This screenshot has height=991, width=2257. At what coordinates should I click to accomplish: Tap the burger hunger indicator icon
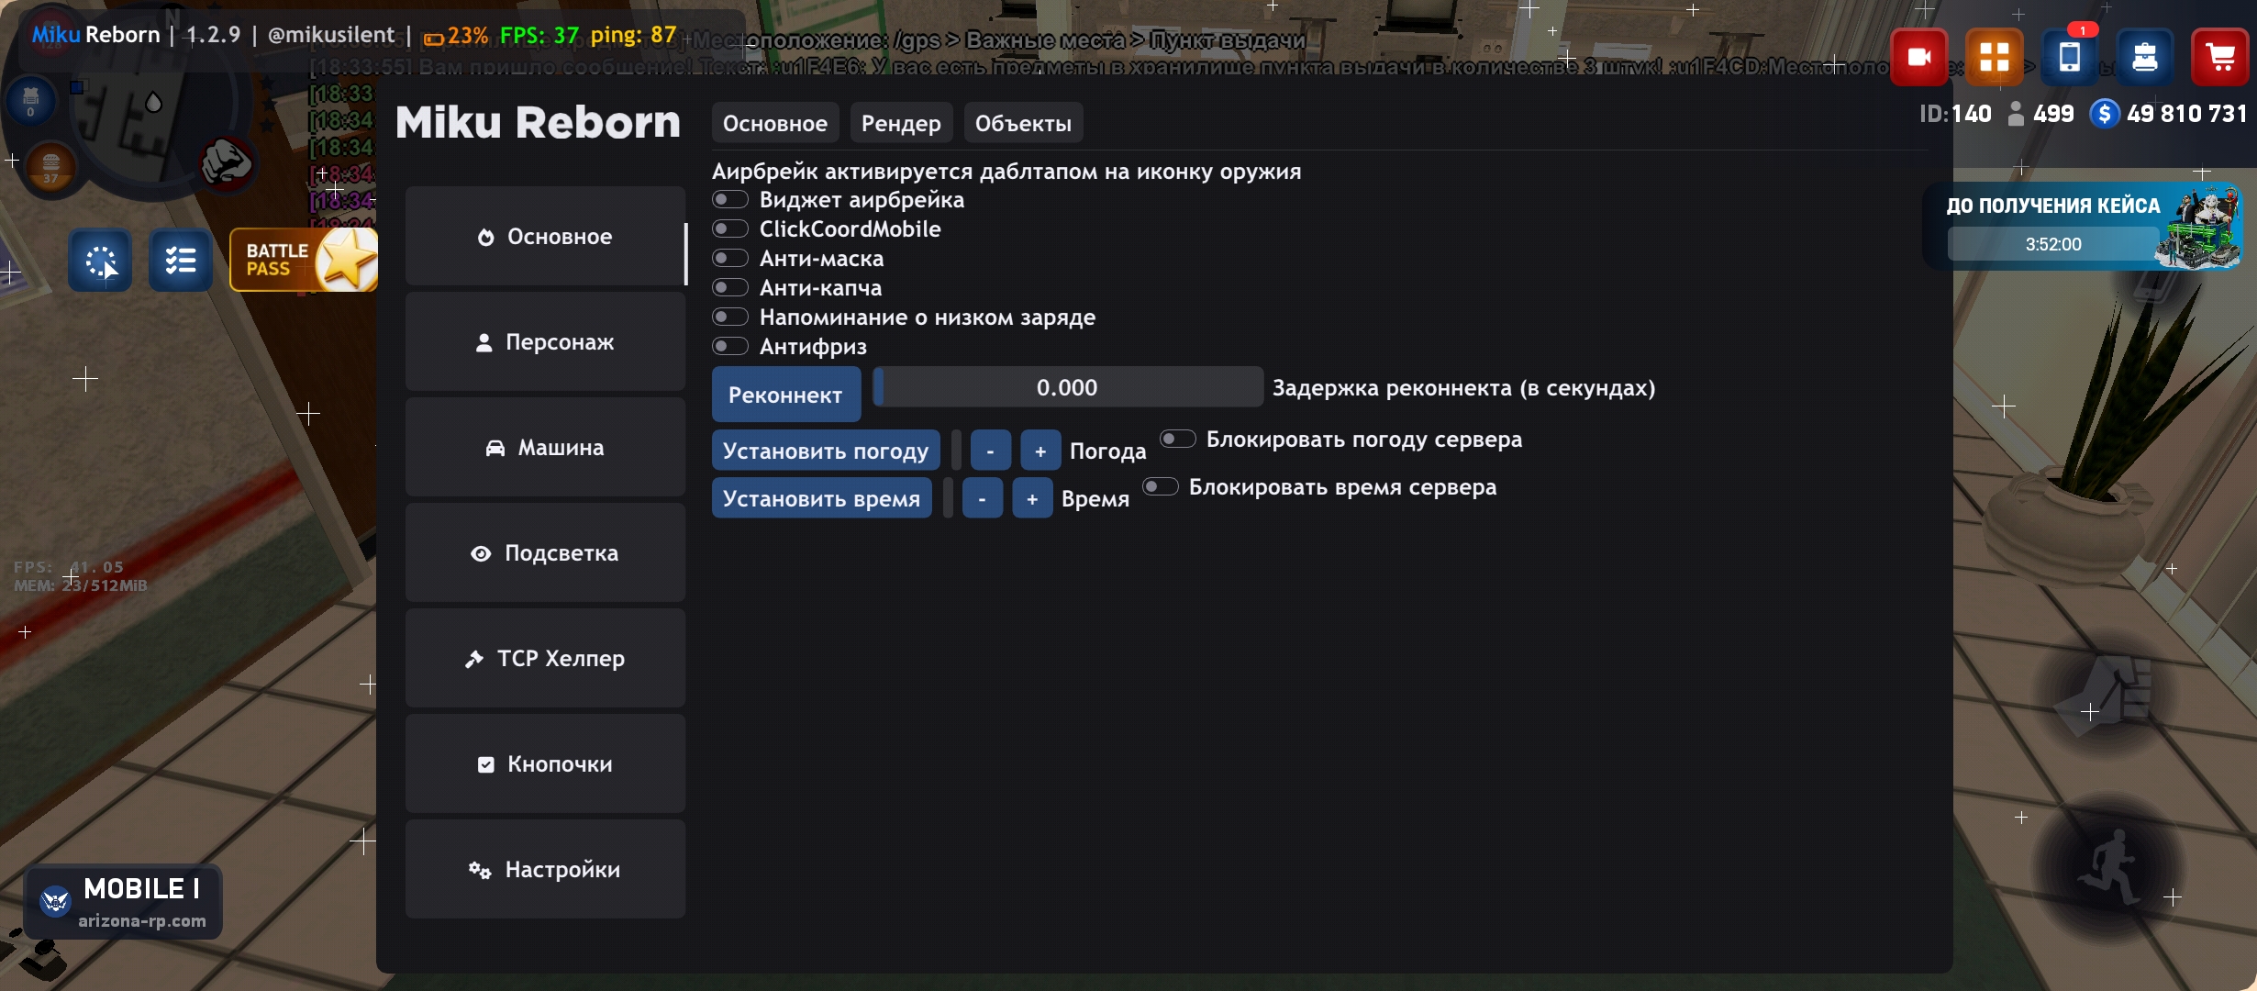tap(50, 166)
